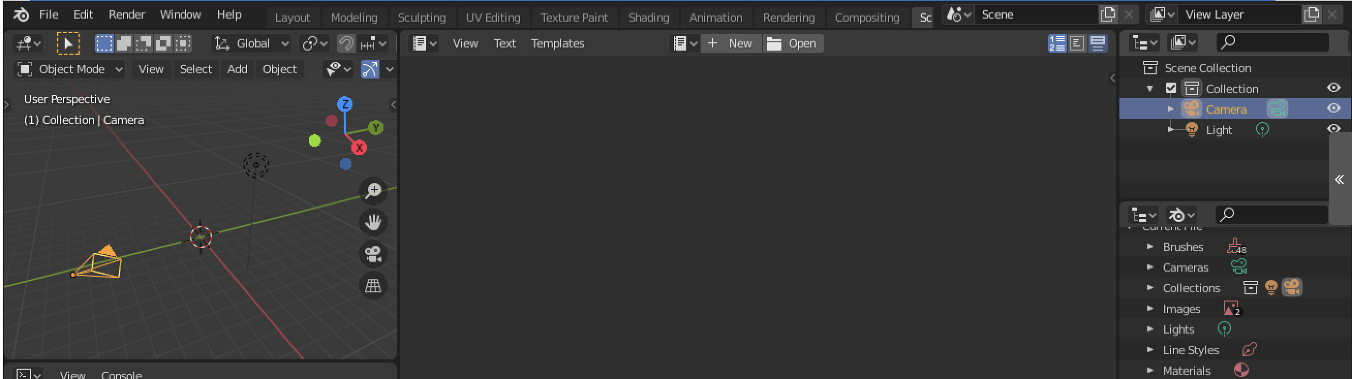
Task: Open the text editor Templates menu
Action: click(557, 43)
